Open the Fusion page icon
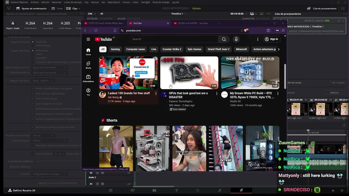The height and width of the screenshot is (196, 349). [176, 191]
